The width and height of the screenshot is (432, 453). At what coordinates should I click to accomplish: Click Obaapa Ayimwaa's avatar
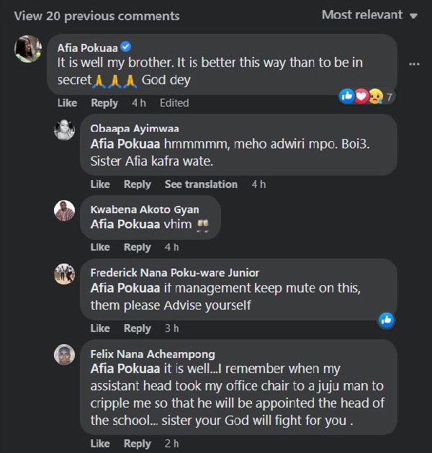point(65,130)
